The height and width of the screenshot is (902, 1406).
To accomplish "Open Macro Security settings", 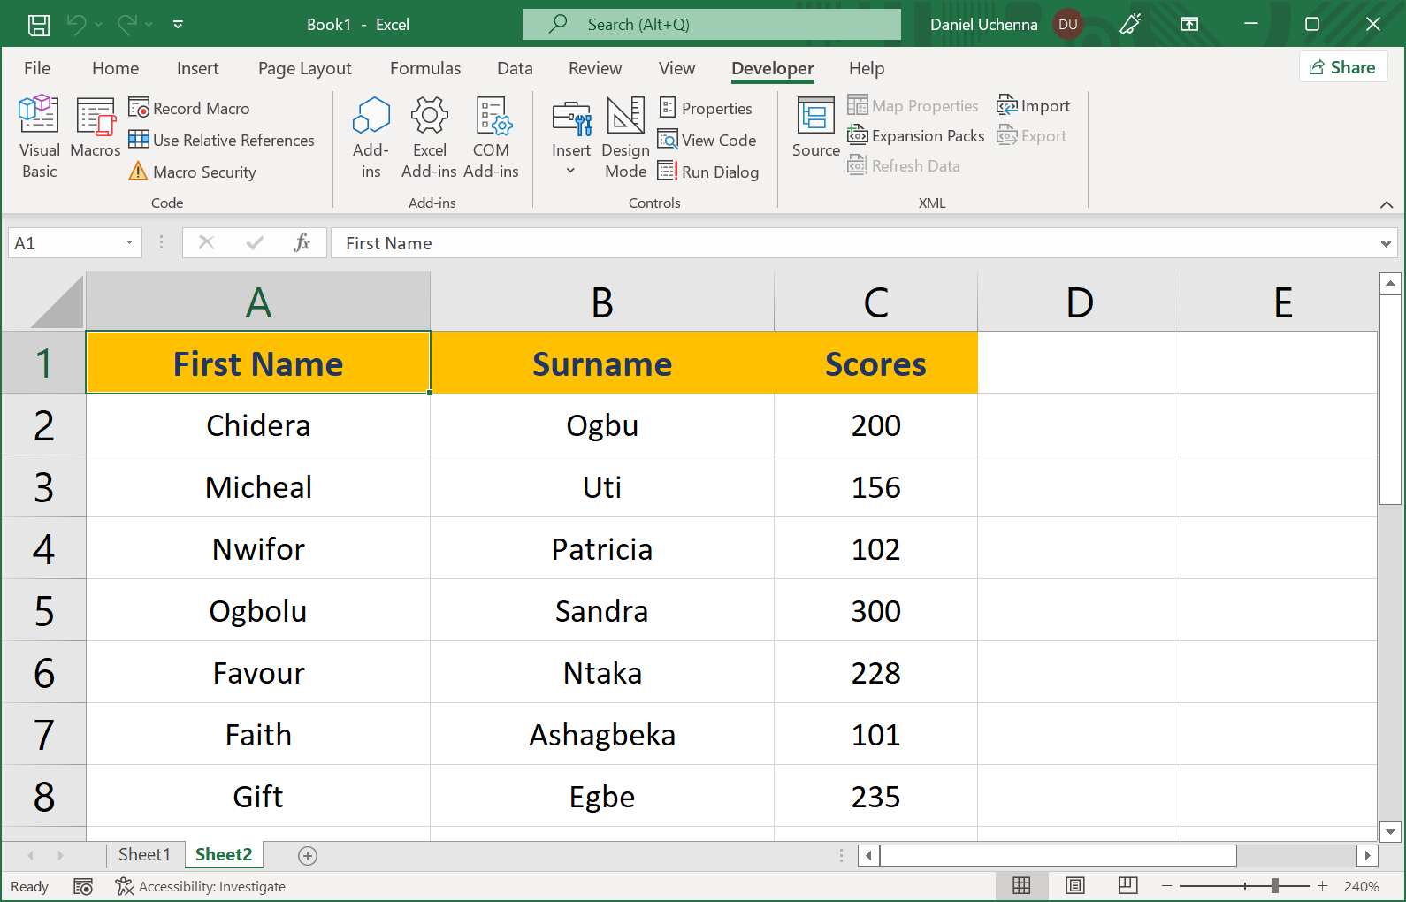I will click(x=193, y=172).
